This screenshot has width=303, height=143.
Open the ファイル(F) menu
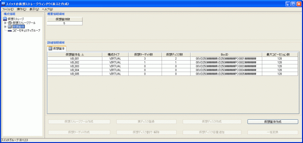click(8, 9)
